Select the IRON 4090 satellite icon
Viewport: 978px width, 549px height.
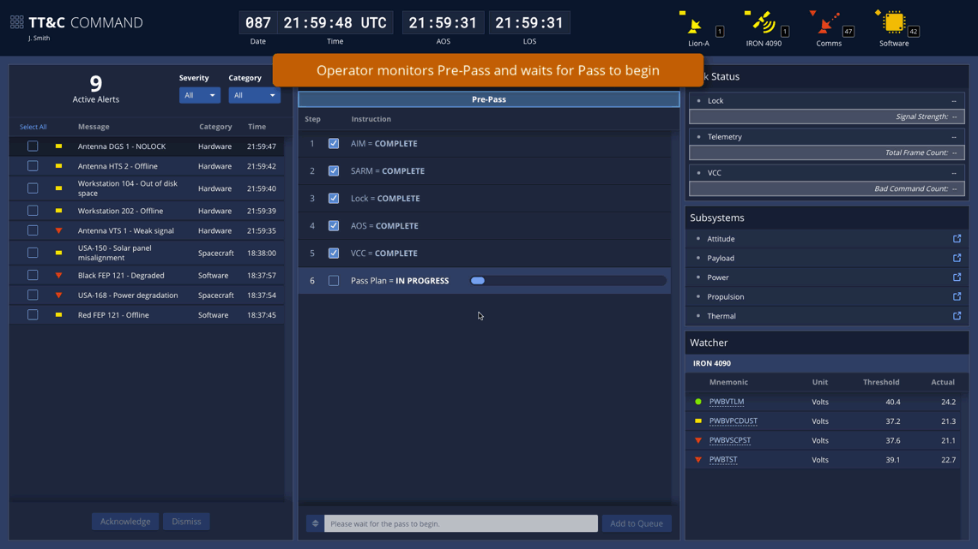point(762,23)
